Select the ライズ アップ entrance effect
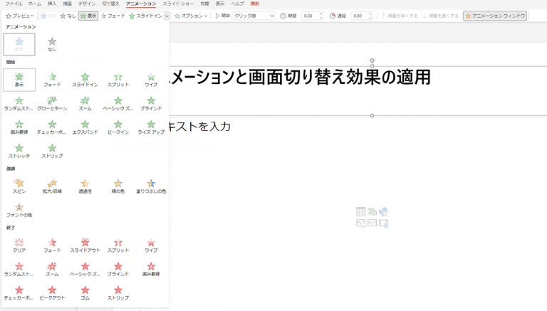 click(x=150, y=125)
